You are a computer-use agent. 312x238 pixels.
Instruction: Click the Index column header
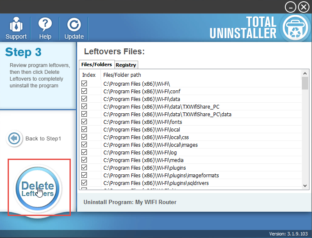(89, 75)
